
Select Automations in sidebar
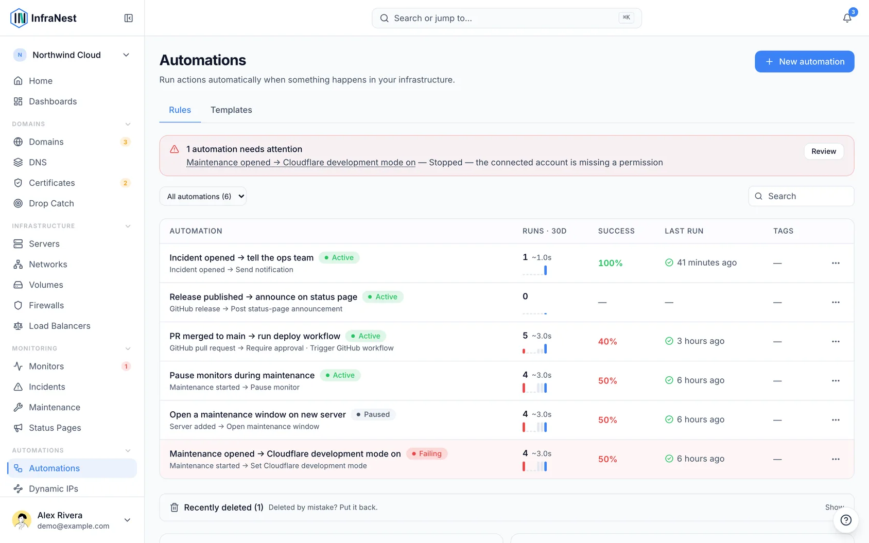(72, 468)
